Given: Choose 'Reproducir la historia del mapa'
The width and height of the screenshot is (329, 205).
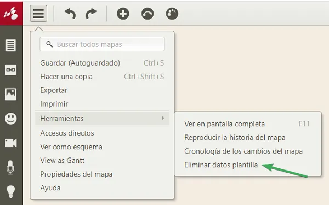Looking at the screenshot, I should tap(248, 137).
